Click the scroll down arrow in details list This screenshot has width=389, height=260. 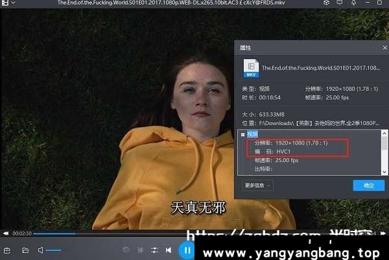(384, 172)
